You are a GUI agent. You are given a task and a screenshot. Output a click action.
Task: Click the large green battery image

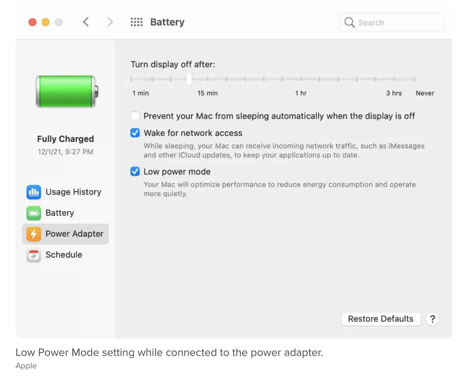coord(66,91)
